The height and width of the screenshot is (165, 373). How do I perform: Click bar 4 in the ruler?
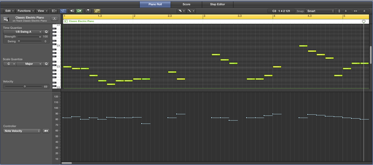click(274, 16)
